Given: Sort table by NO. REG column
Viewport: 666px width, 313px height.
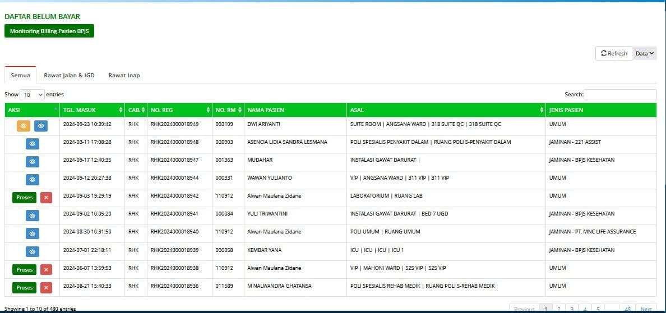Looking at the screenshot, I should 179,110.
